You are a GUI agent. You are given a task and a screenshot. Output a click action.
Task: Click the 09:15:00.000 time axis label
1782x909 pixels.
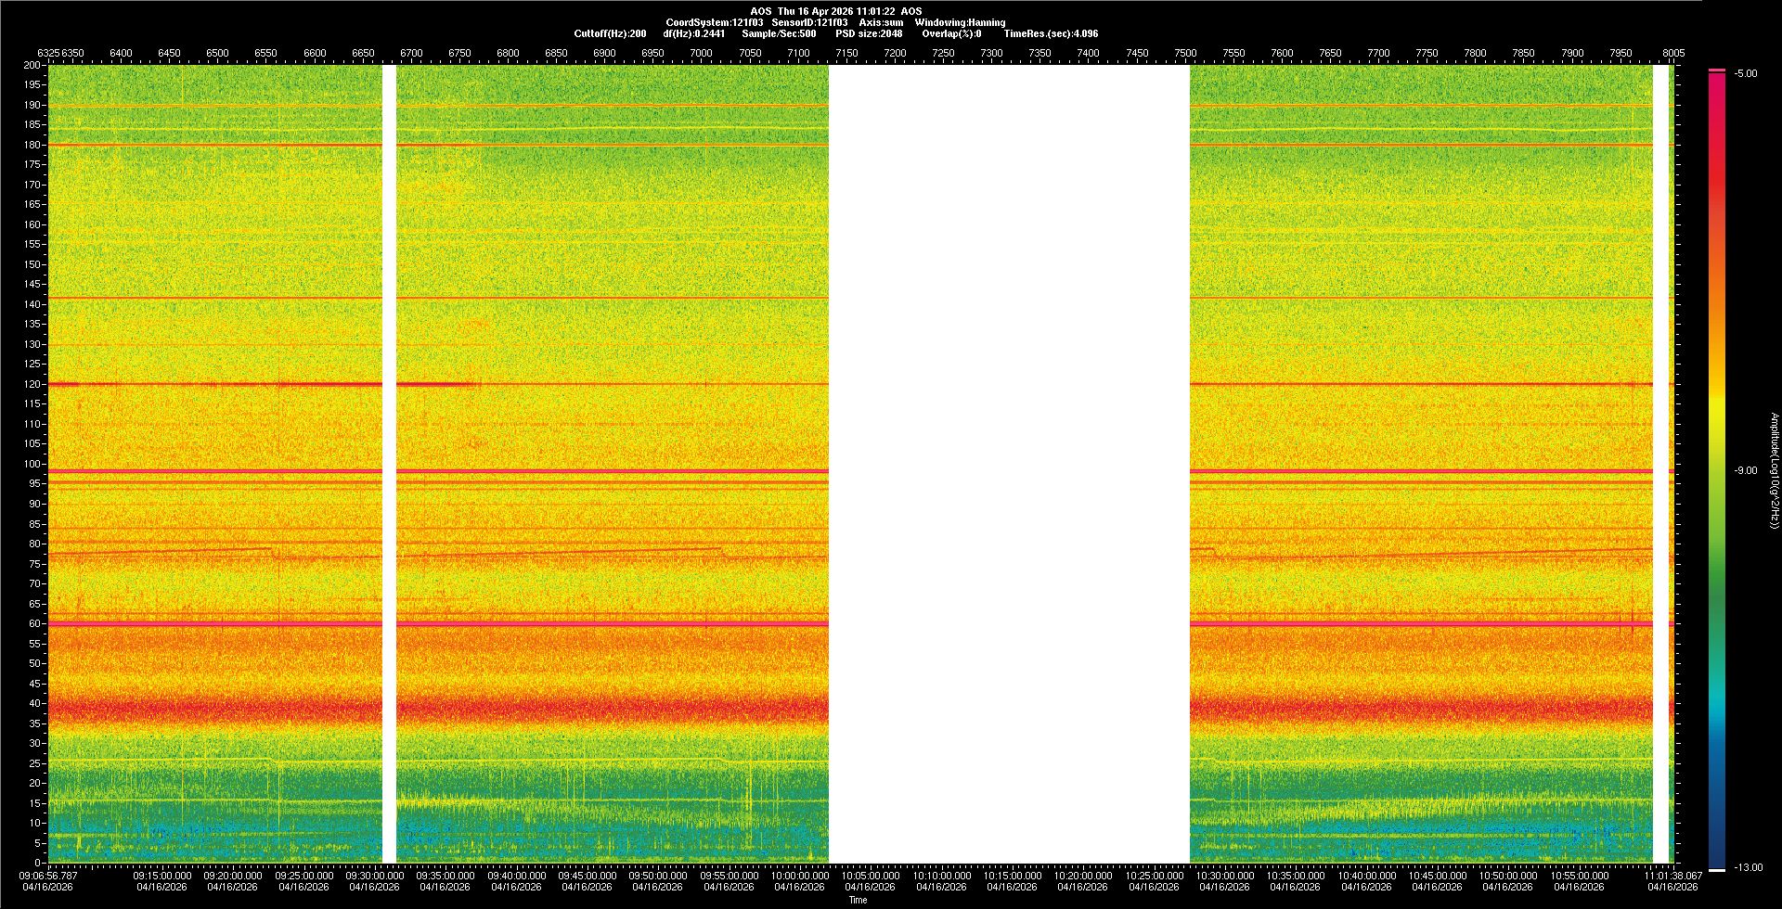162,875
